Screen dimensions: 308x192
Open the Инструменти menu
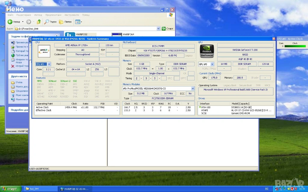[x=71, y=15]
